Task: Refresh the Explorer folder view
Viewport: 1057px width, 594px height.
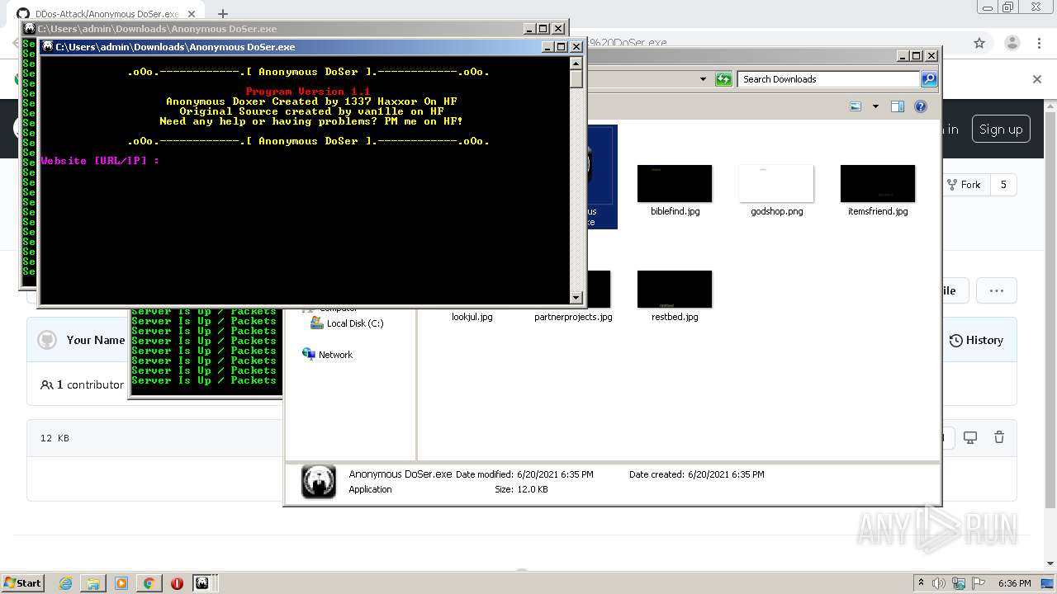Action: [x=723, y=79]
